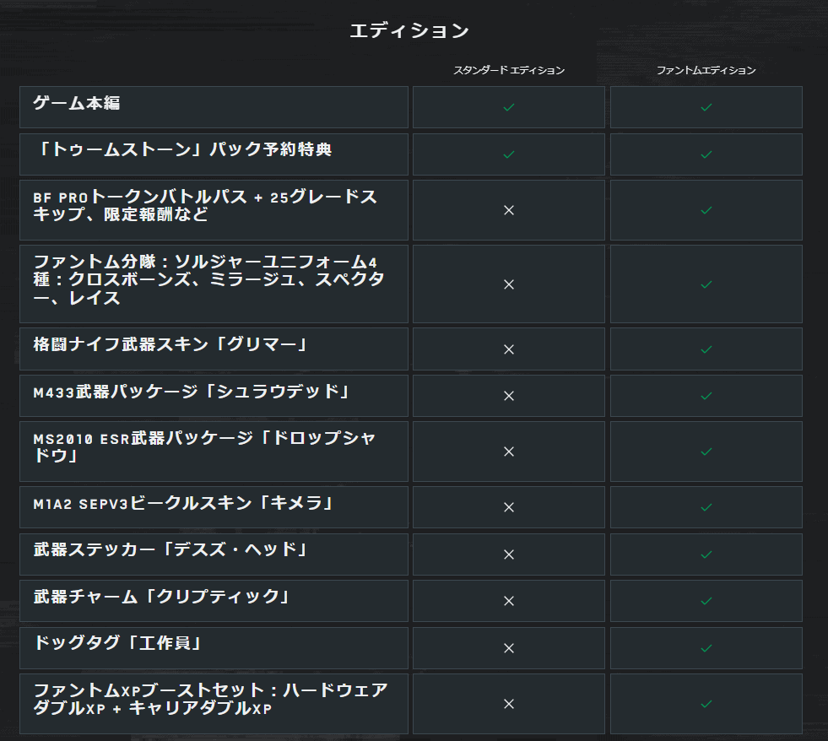Click Standard Edition X for ドッグタグ「工作員」

(508, 648)
